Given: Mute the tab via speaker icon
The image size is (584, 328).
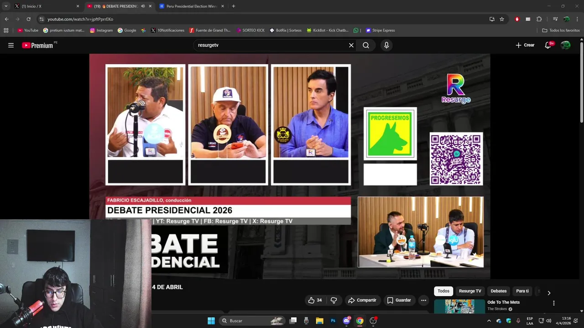Looking at the screenshot, I should pos(143,6).
